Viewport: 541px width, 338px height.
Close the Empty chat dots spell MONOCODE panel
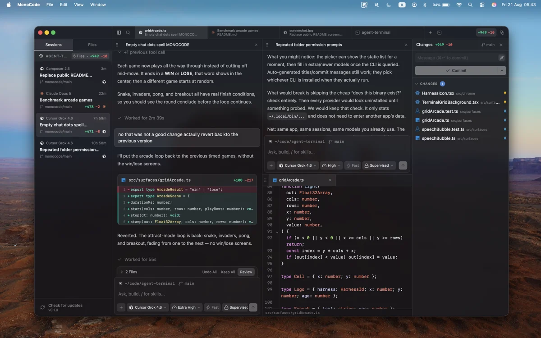tap(257, 45)
